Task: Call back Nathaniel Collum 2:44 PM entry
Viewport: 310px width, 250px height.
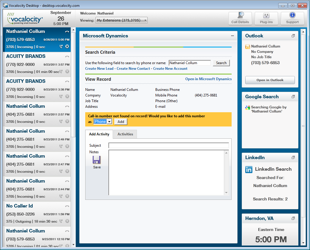Action: click(61, 196)
